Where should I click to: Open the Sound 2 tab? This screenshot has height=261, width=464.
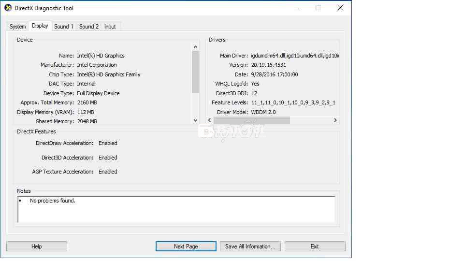(x=89, y=27)
